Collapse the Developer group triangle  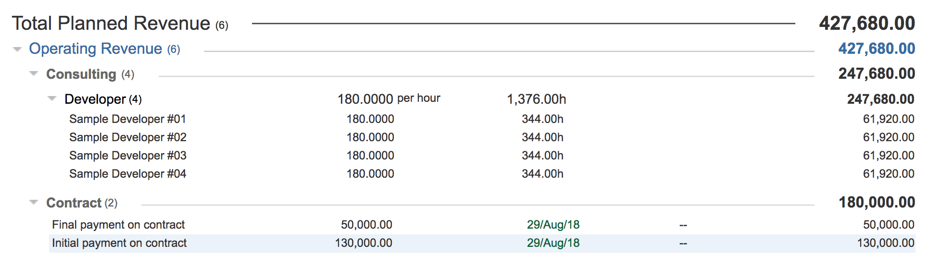tap(52, 99)
